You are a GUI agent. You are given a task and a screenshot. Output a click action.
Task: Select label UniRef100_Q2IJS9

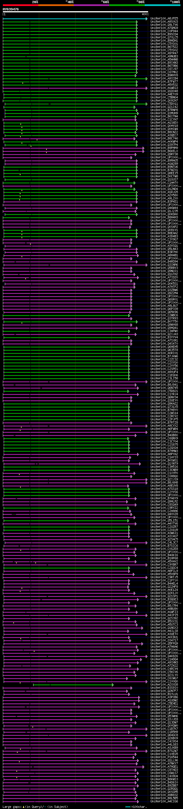pyautogui.click(x=164, y=480)
